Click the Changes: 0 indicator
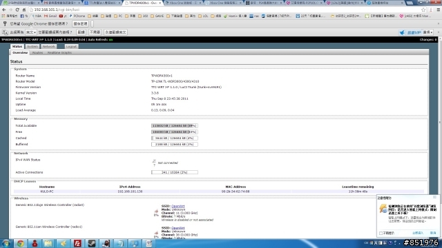This screenshot has width=442, height=248. 428,40
